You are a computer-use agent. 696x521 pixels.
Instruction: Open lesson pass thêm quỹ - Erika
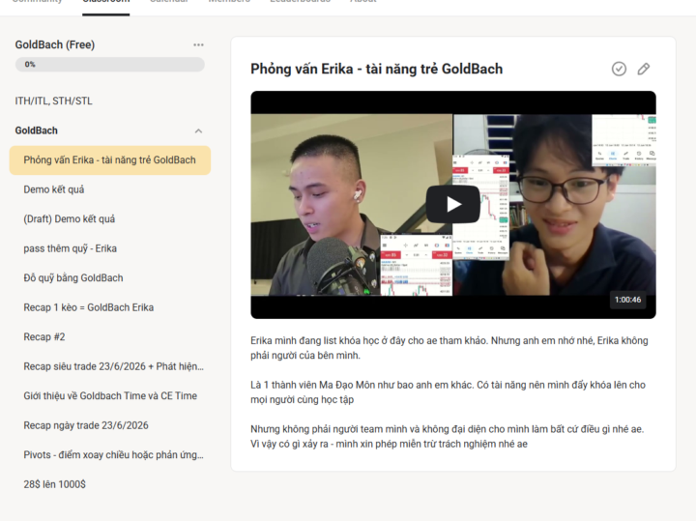pyautogui.click(x=71, y=248)
